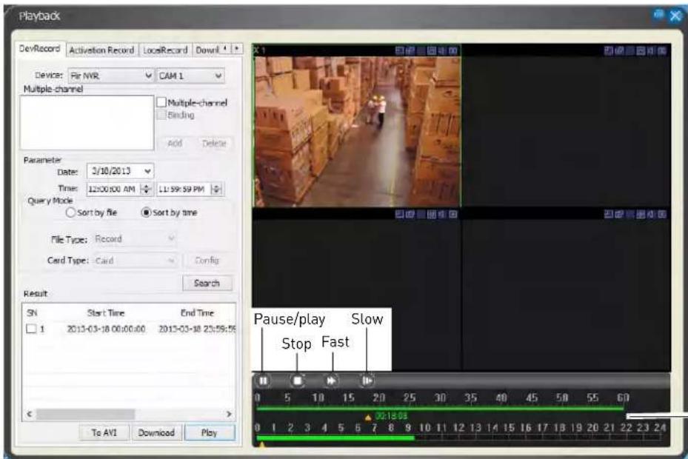Stop the playback
Screen dimensions: 688x459
298,381
